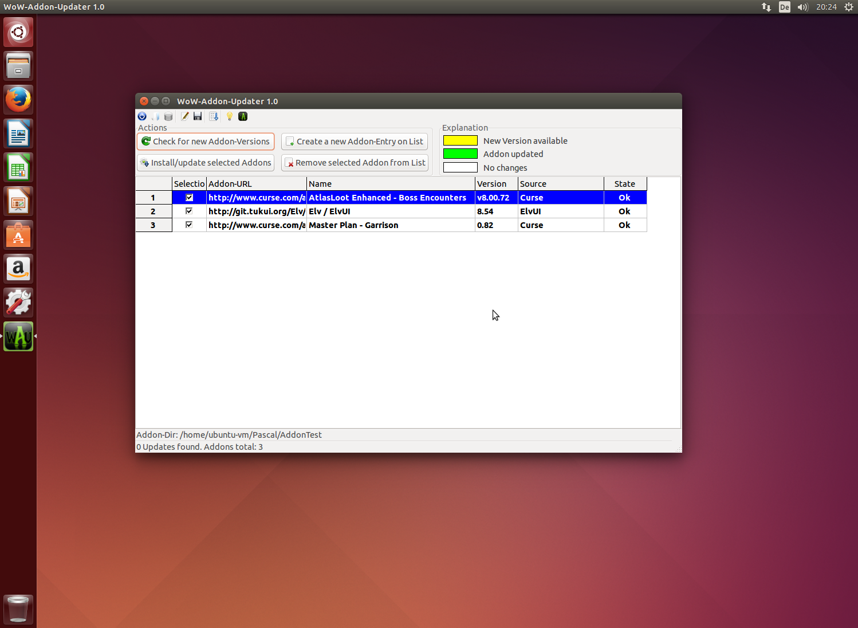Select row header number 1
This screenshot has width=858, height=628.
(x=154, y=198)
